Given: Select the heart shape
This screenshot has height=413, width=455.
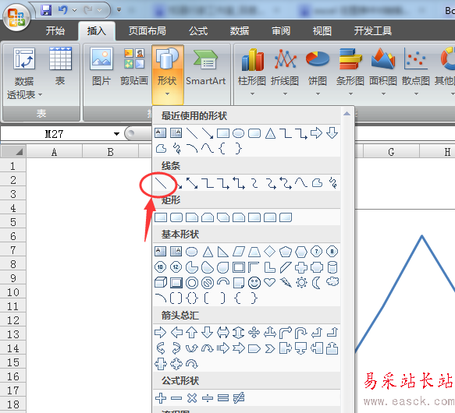Looking at the screenshot, I should click(x=269, y=283).
